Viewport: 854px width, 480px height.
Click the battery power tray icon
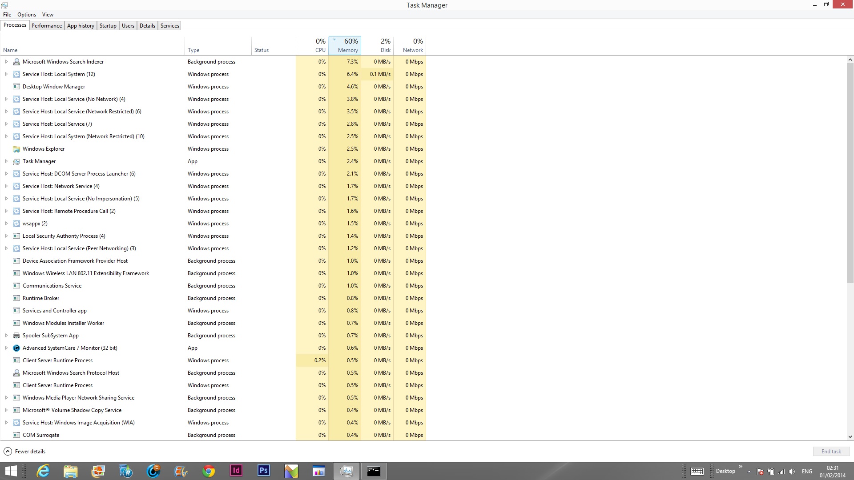click(771, 472)
